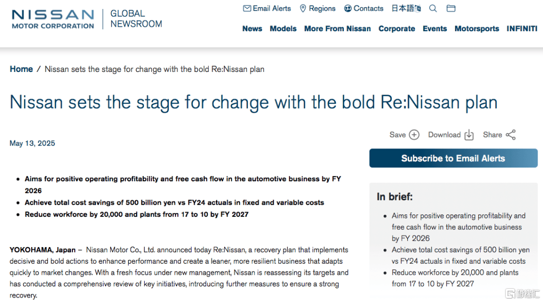Open the News menu
The height and width of the screenshot is (302, 543).
tap(252, 29)
